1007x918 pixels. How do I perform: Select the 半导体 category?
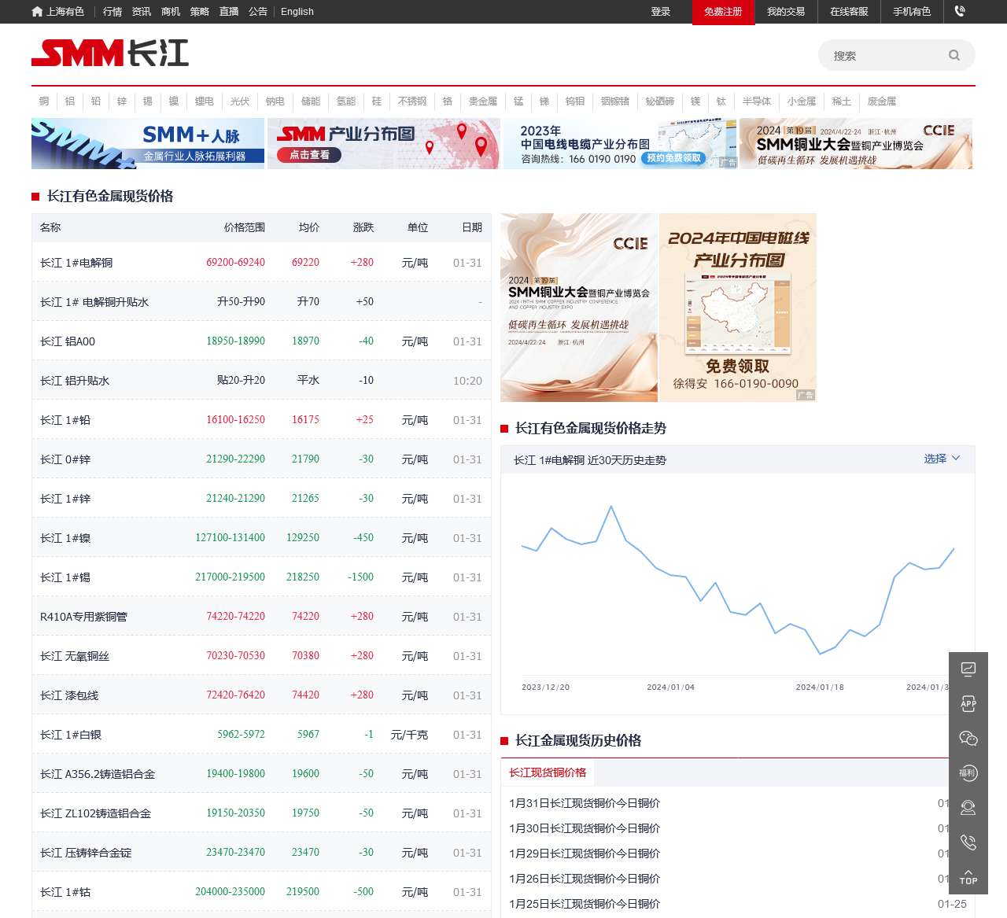click(x=757, y=101)
